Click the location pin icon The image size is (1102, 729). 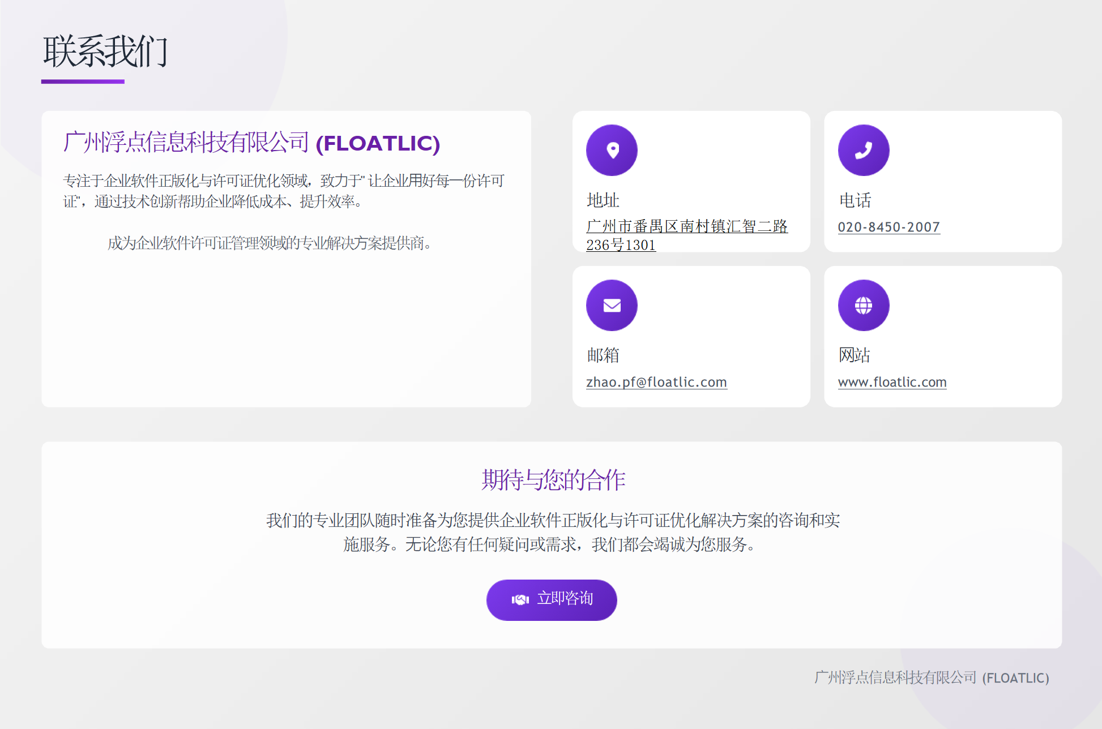pyautogui.click(x=612, y=150)
